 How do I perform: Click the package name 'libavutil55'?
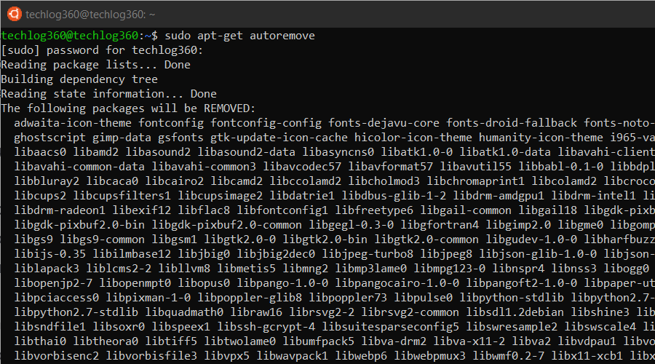coord(475,167)
